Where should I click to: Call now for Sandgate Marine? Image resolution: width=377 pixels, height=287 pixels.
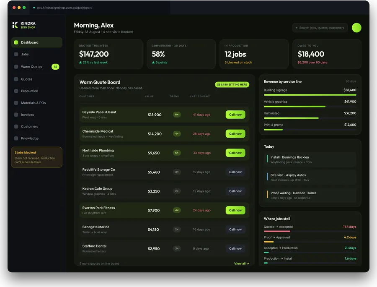235,230
